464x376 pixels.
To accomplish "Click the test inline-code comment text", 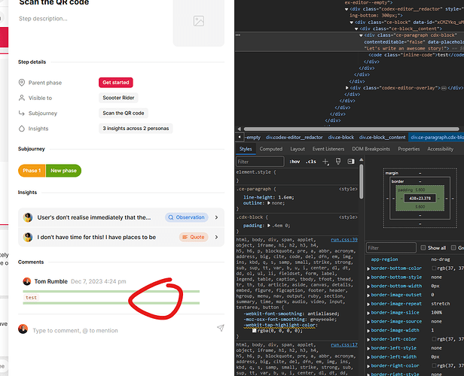I will (x=31, y=298).
